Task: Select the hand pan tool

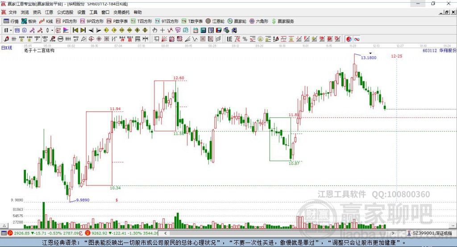Action: click(154, 30)
